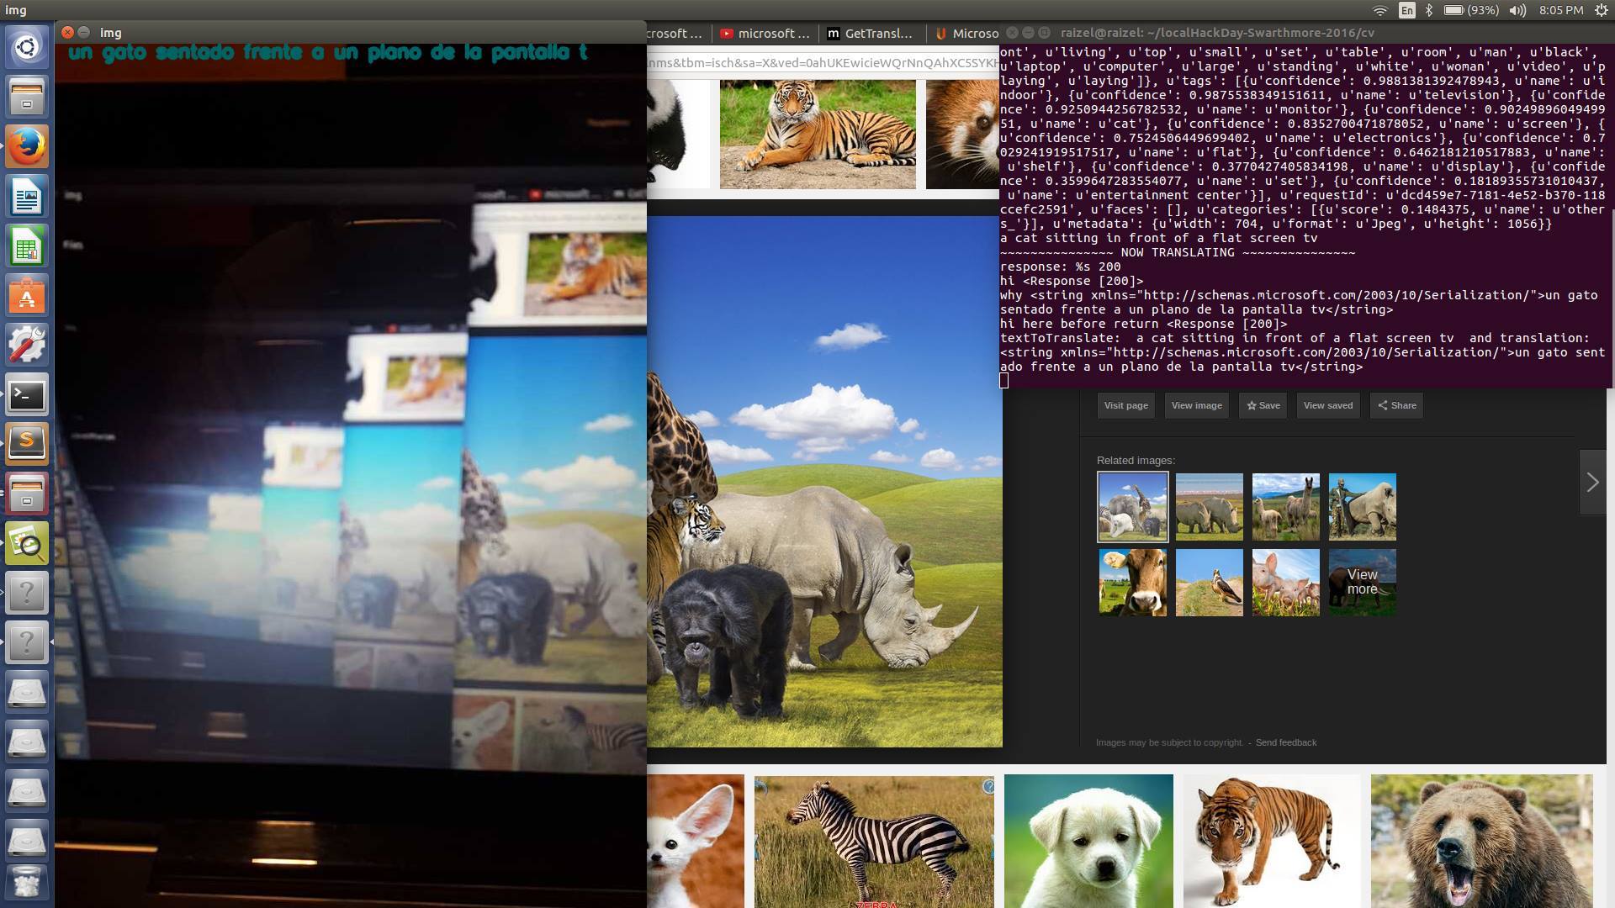Viewport: 1615px width, 908px height.
Task: Open Ubuntu Software Center icon
Action: (27, 296)
